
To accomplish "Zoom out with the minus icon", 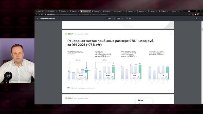I will (x=114, y=18).
